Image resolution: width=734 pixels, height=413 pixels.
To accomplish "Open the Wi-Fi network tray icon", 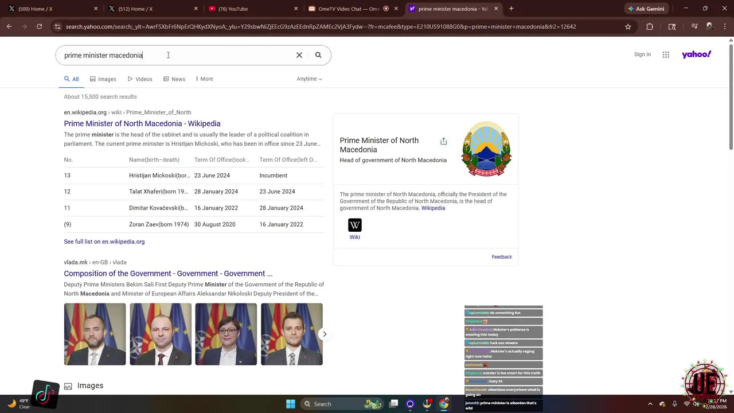I will (686, 404).
